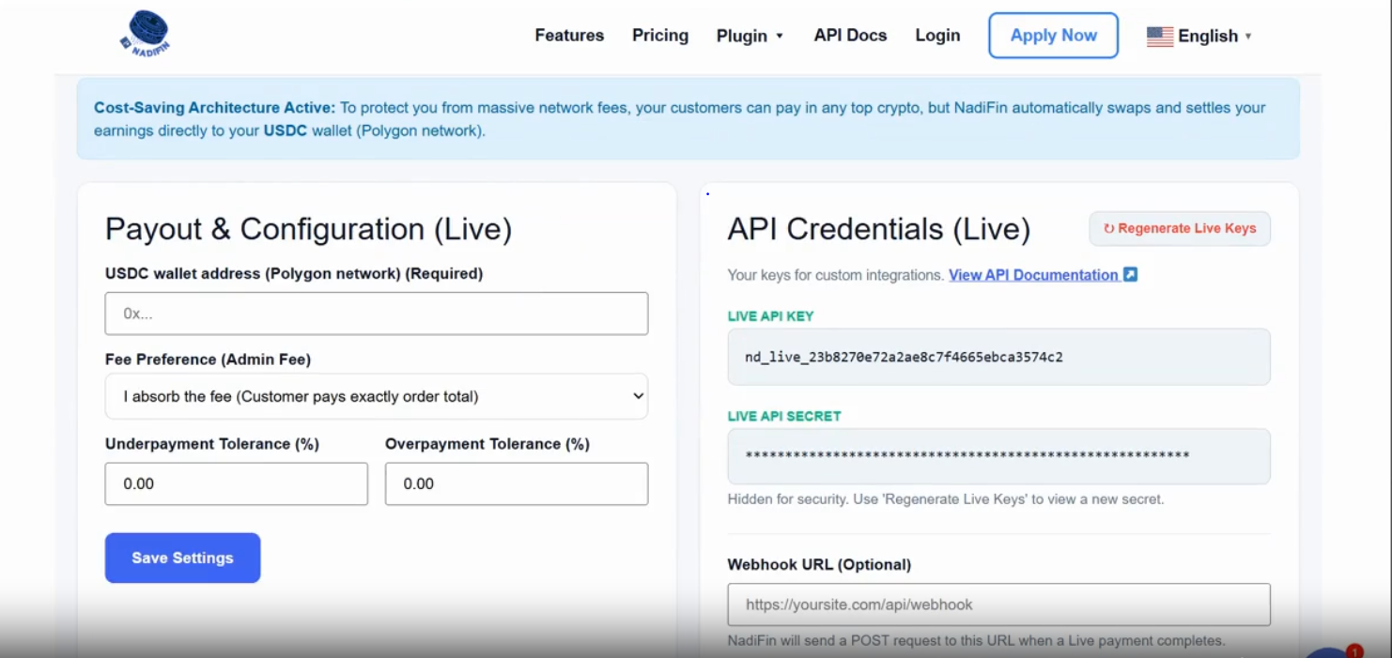Click the Webhook URL (Optional) label
Viewport: 1392px width, 658px height.
[x=819, y=565]
